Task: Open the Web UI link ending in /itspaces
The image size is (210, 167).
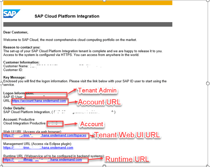Action: click(x=45, y=135)
